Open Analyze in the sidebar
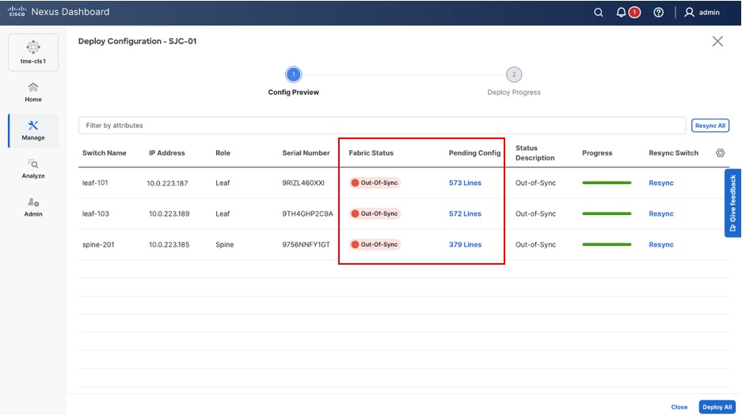742x418 pixels. coord(33,169)
